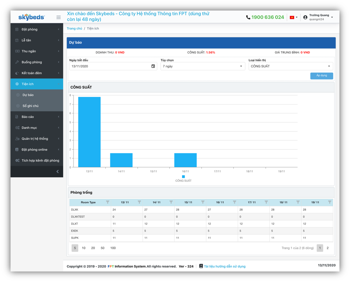Click the Áp dụng button
350x282 pixels.
click(x=321, y=76)
